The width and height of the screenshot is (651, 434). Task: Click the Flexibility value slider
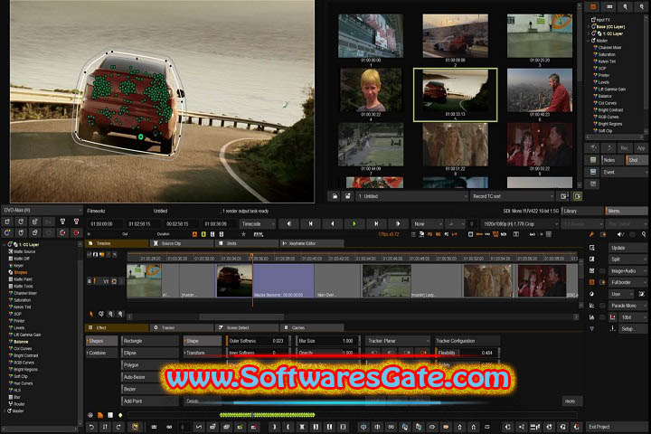click(467, 353)
